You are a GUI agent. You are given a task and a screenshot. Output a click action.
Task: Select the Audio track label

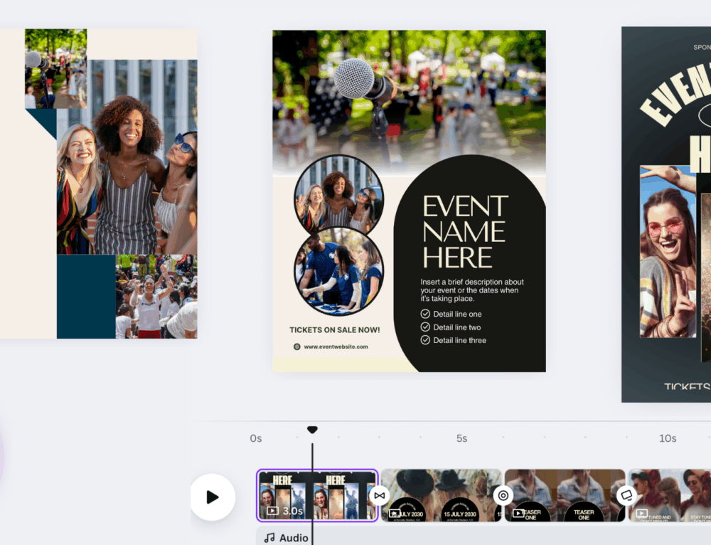293,538
